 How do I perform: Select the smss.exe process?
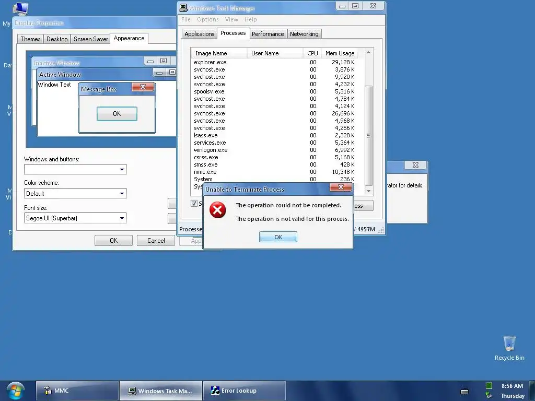(275, 164)
